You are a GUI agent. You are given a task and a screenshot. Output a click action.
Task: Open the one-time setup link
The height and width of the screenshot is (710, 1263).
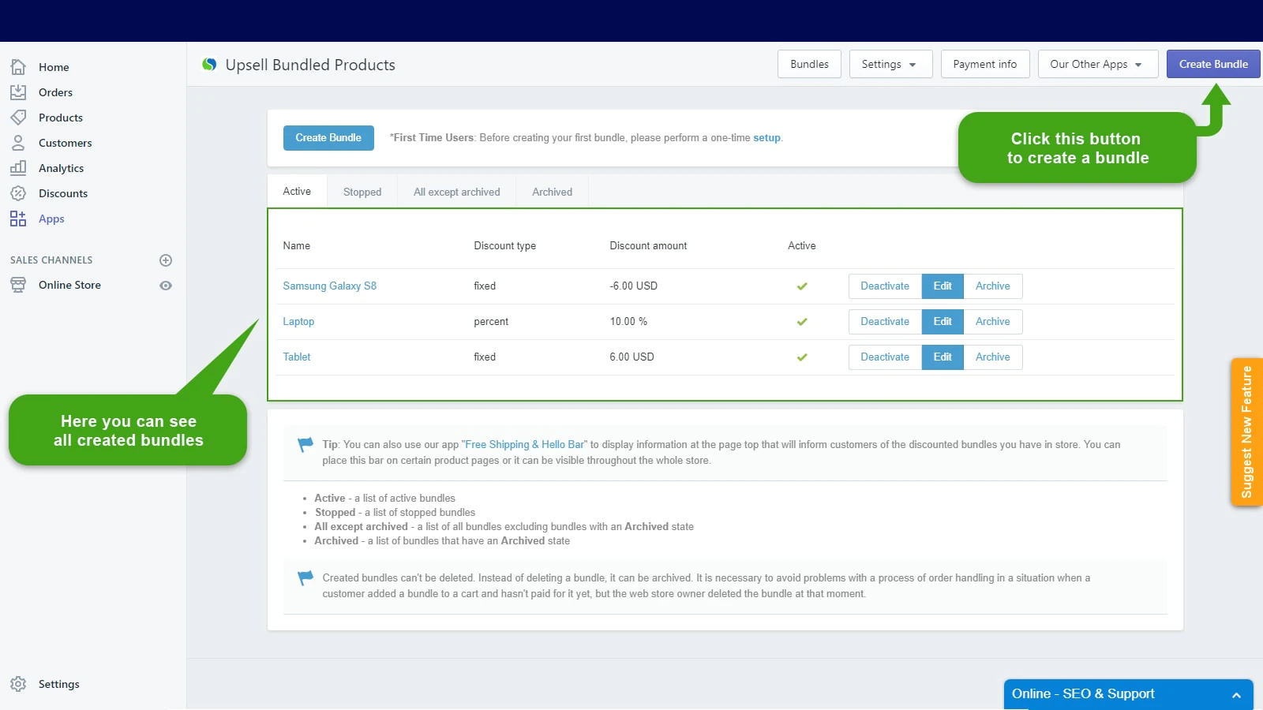click(x=766, y=137)
